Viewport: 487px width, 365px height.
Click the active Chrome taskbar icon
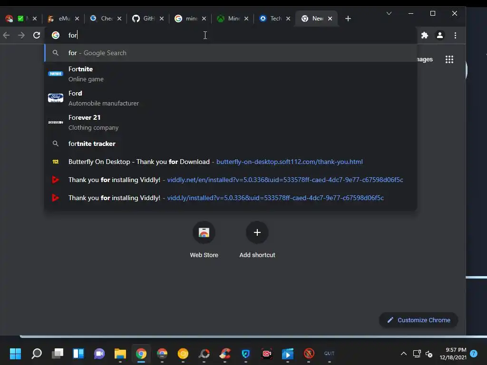point(141,354)
